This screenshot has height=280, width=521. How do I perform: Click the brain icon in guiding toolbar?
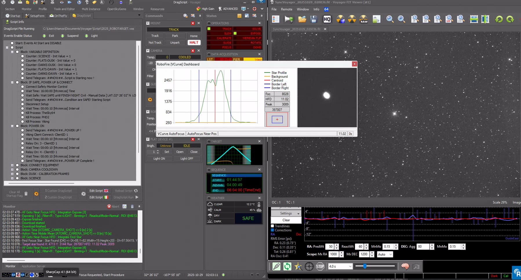405,266
